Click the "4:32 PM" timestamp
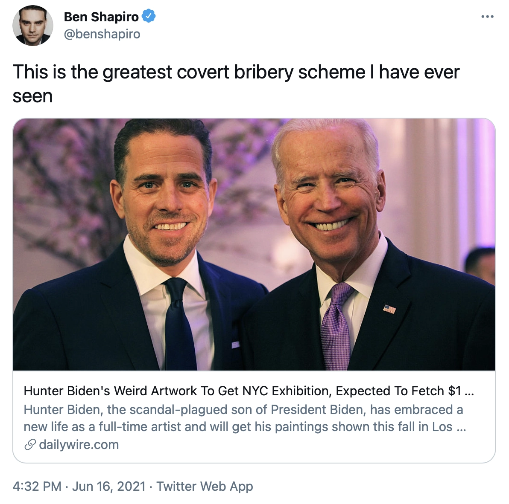Image resolution: width=509 pixels, height=504 pixels. coord(37,486)
